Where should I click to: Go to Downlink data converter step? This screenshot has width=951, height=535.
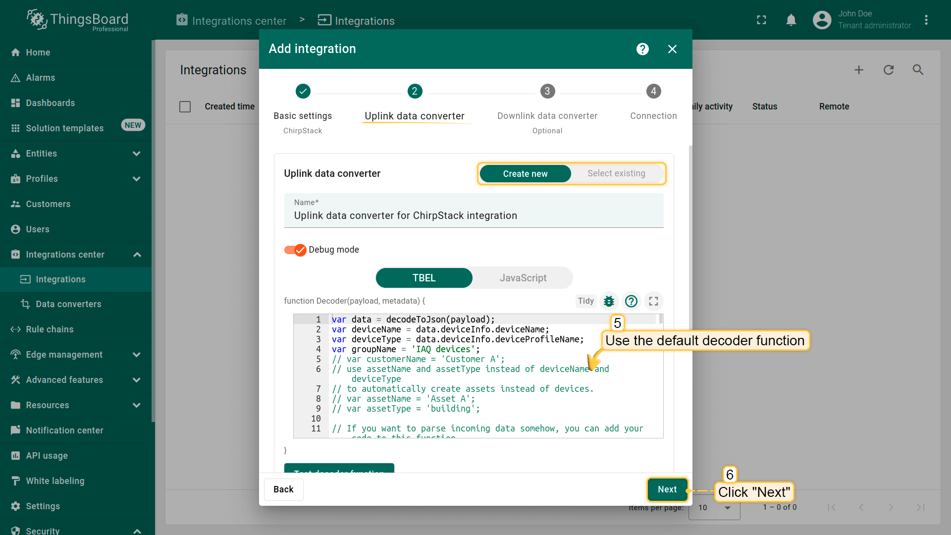tap(547, 109)
